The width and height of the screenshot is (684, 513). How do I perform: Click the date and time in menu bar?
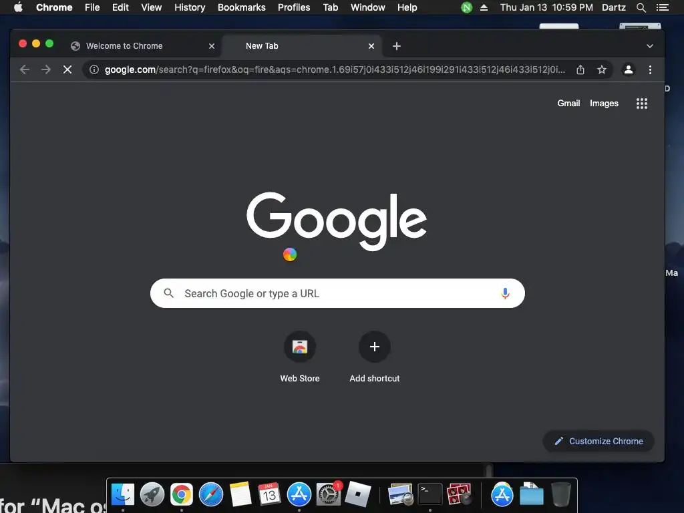(x=546, y=7)
